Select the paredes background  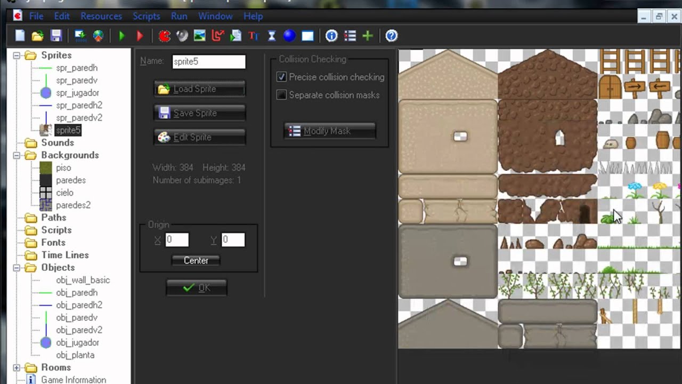71,180
